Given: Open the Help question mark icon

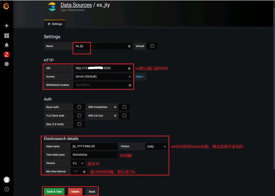Looking at the screenshot, I should tap(7, 189).
